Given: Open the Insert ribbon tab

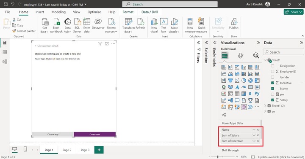Looking at the screenshot, I should click(x=40, y=12).
